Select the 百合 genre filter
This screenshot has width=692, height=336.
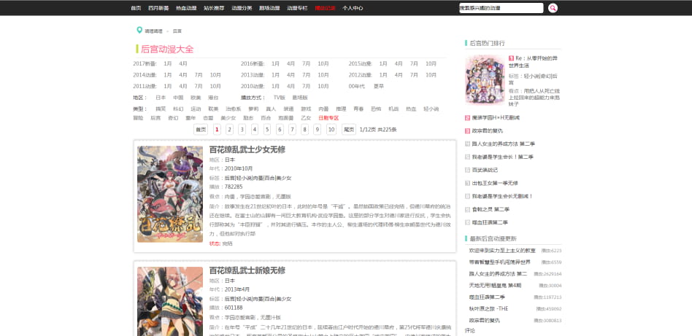tap(266, 118)
